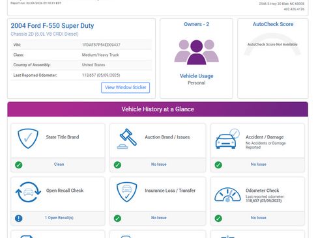Open the 1 Open Recall(s) link

59,218
